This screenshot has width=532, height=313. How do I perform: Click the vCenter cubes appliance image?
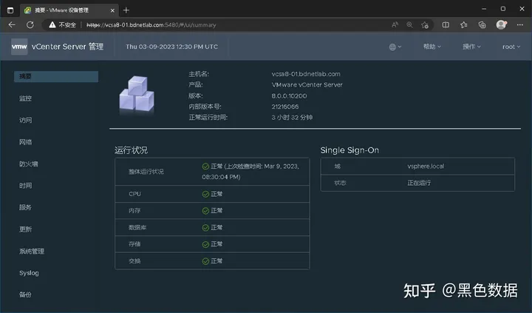point(137,94)
